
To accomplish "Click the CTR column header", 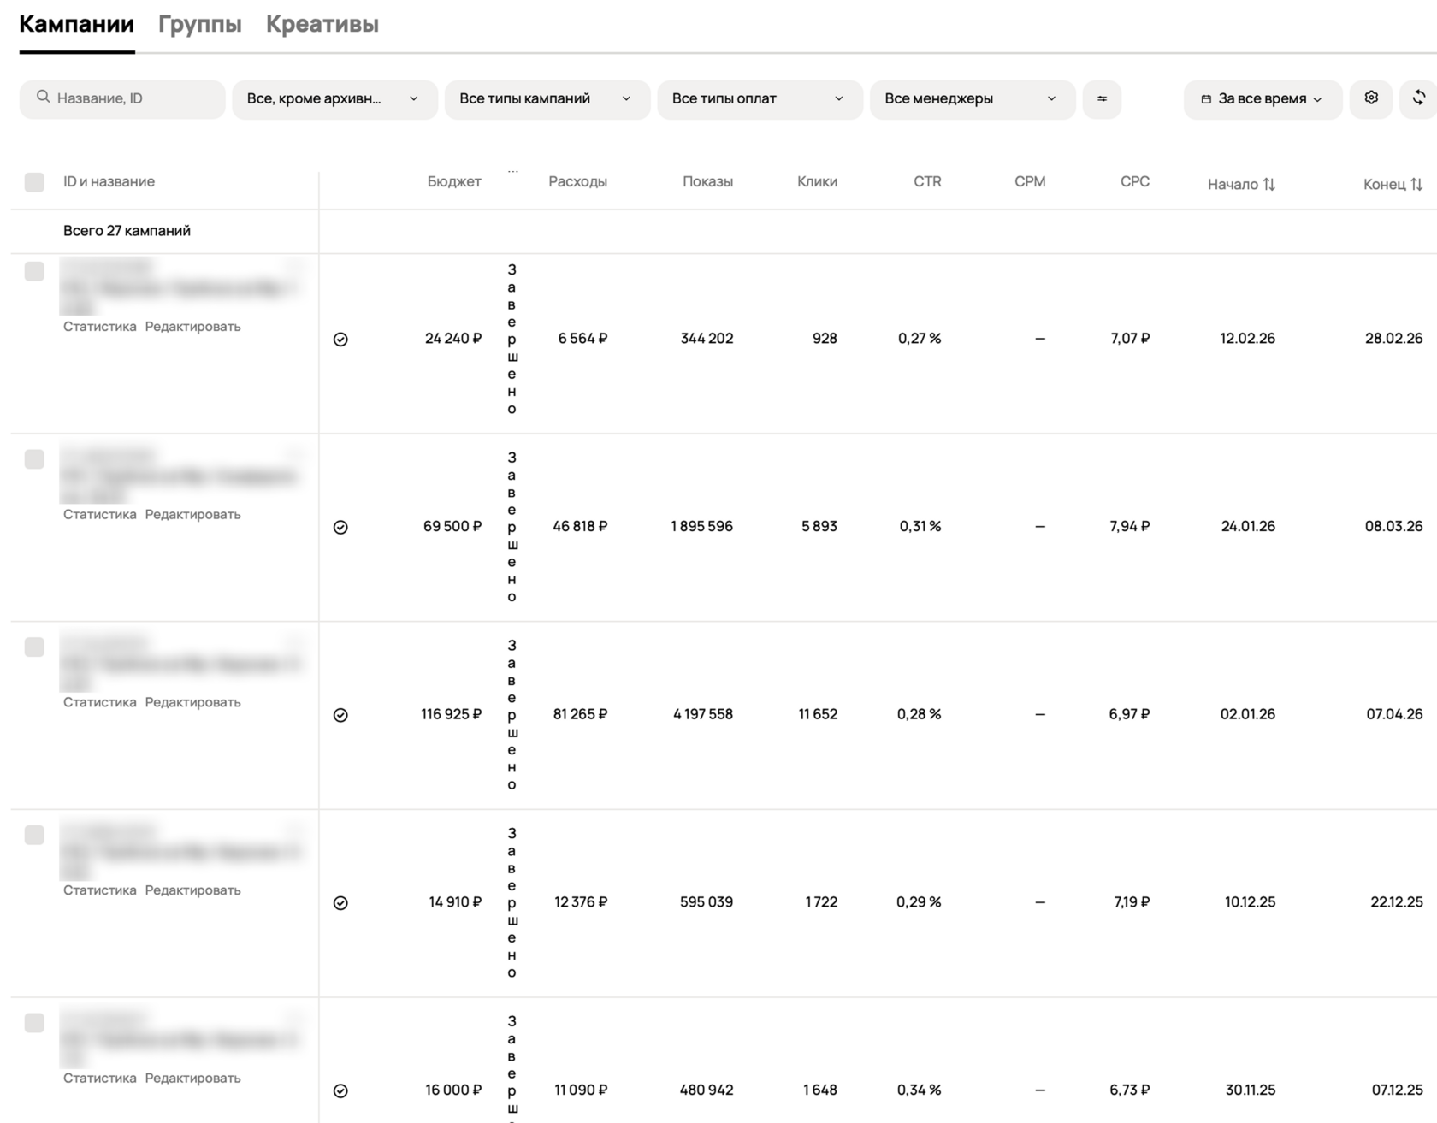I will pos(927,182).
